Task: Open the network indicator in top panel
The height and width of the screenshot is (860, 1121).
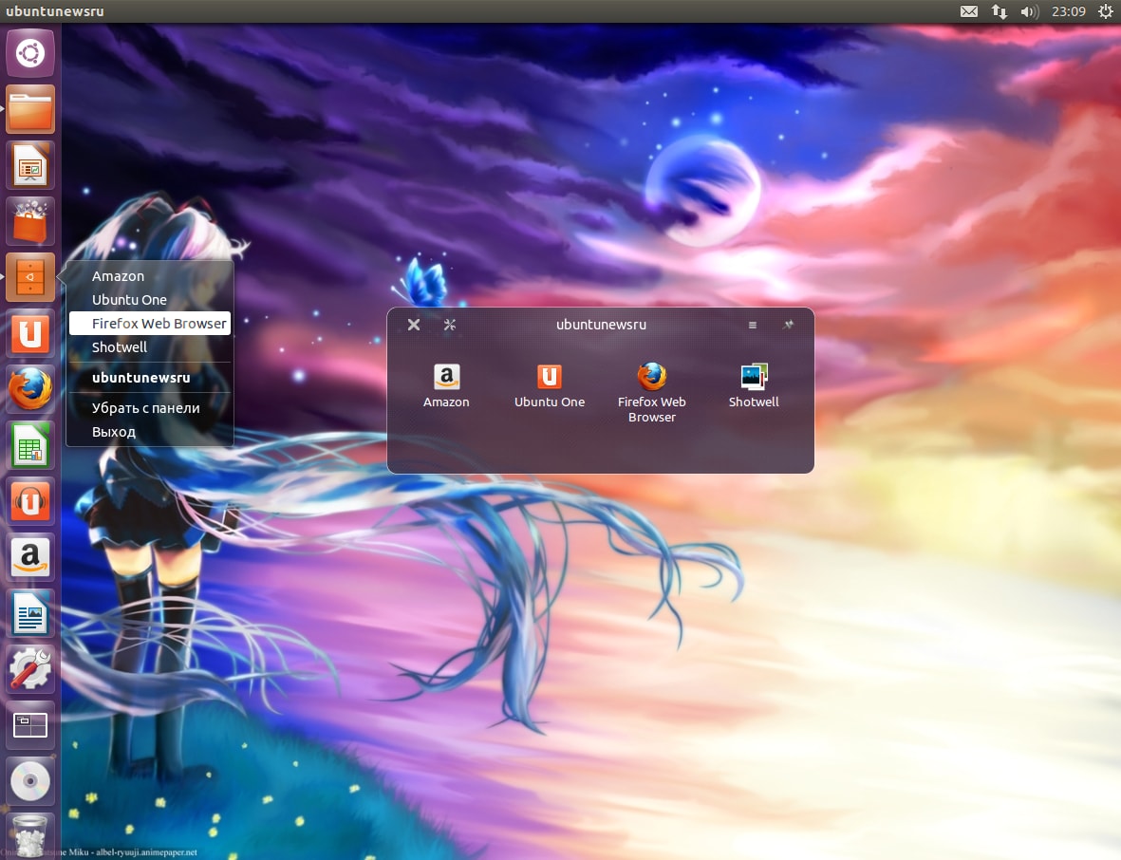Action: pos(1000,11)
